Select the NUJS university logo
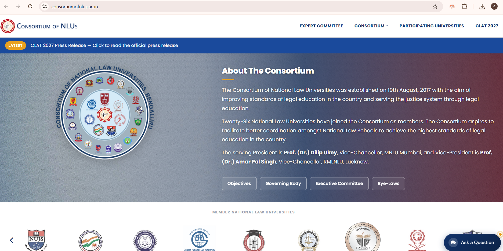 [36, 240]
